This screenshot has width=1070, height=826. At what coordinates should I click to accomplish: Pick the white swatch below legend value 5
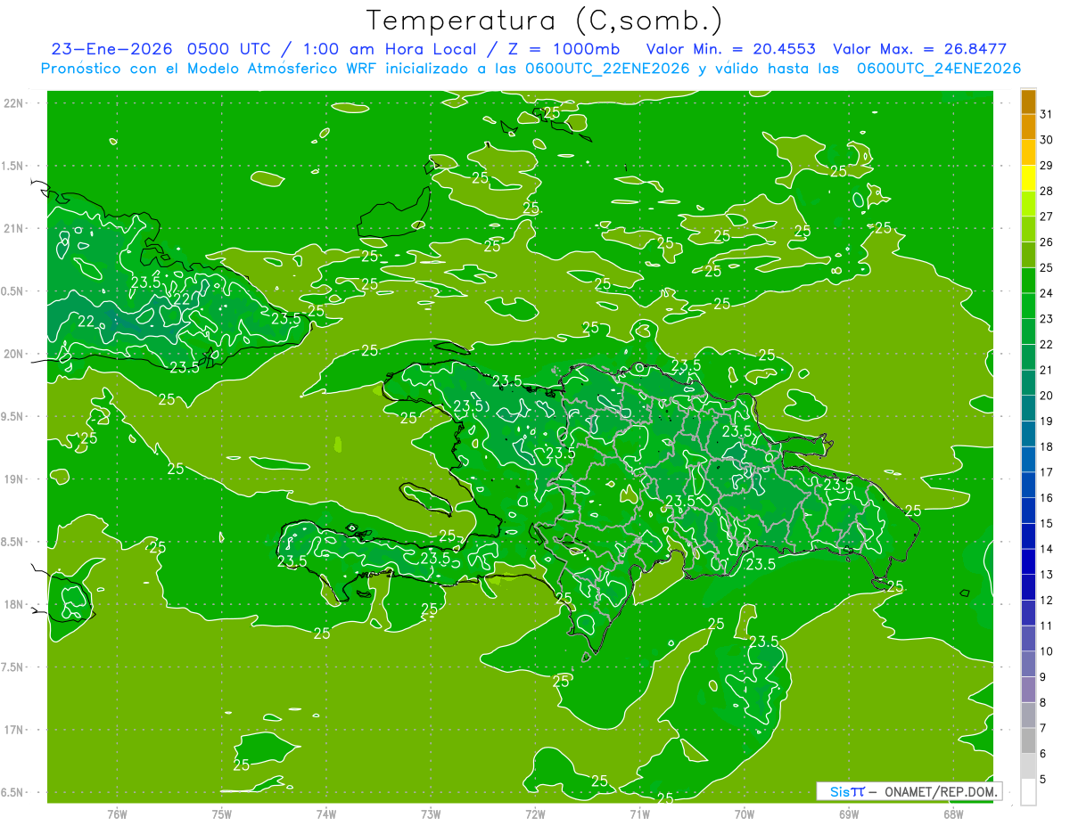click(x=1028, y=793)
